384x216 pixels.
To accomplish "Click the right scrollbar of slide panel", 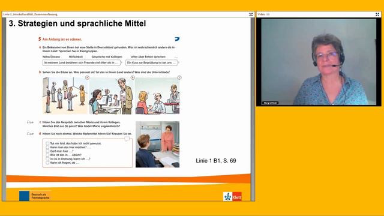I will click(253, 109).
